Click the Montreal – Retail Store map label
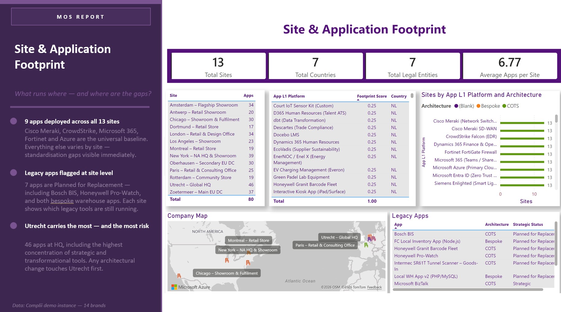The height and width of the screenshot is (312, 561). pos(248,241)
